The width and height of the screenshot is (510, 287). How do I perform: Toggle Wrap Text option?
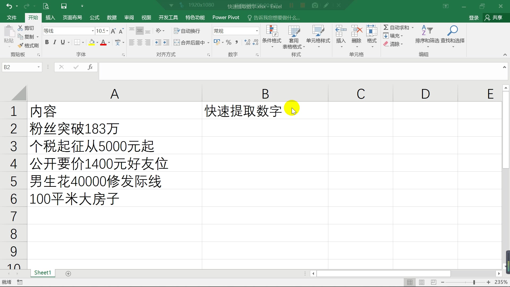[187, 31]
